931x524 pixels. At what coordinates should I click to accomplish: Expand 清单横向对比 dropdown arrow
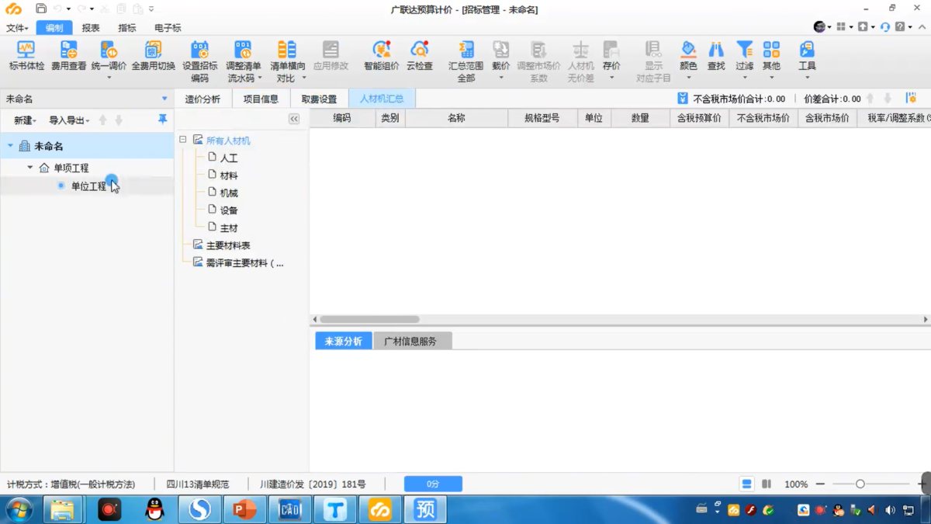coord(303,78)
